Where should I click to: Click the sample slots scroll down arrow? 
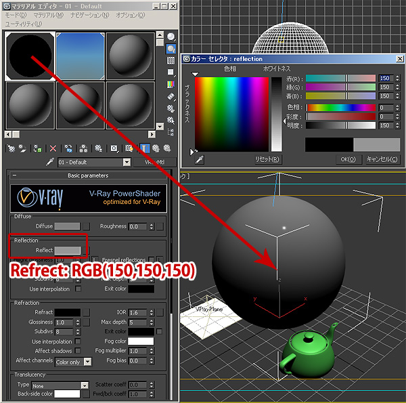[x=160, y=127]
